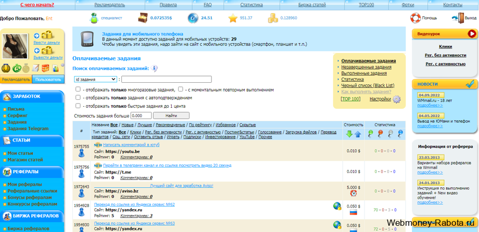Open Контакты top menu item
The image size is (479, 232).
(453, 5)
